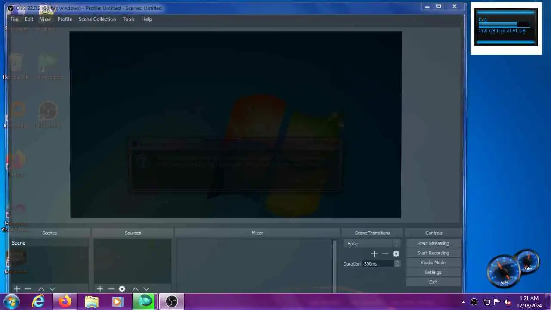Open Windows Explorer folder icon on taskbar

(92, 301)
